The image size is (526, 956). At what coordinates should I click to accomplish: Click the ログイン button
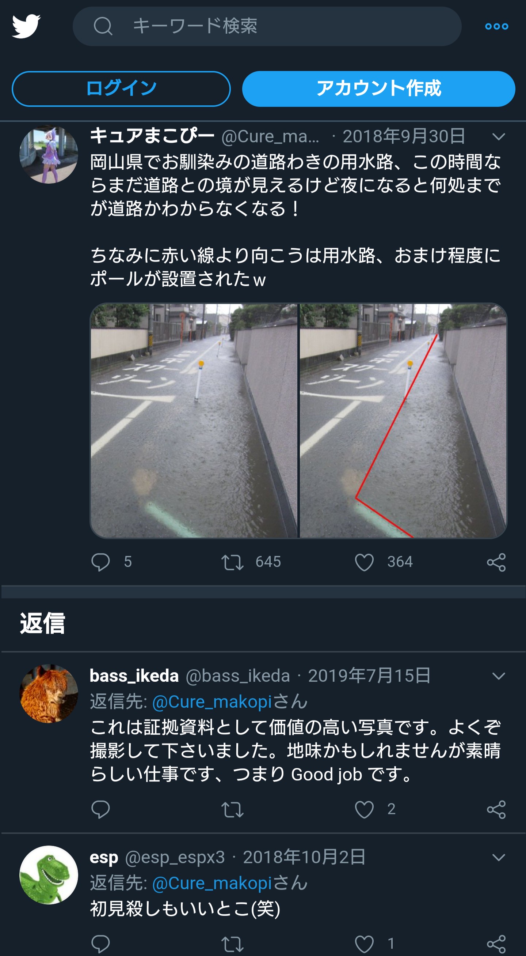[x=121, y=89]
